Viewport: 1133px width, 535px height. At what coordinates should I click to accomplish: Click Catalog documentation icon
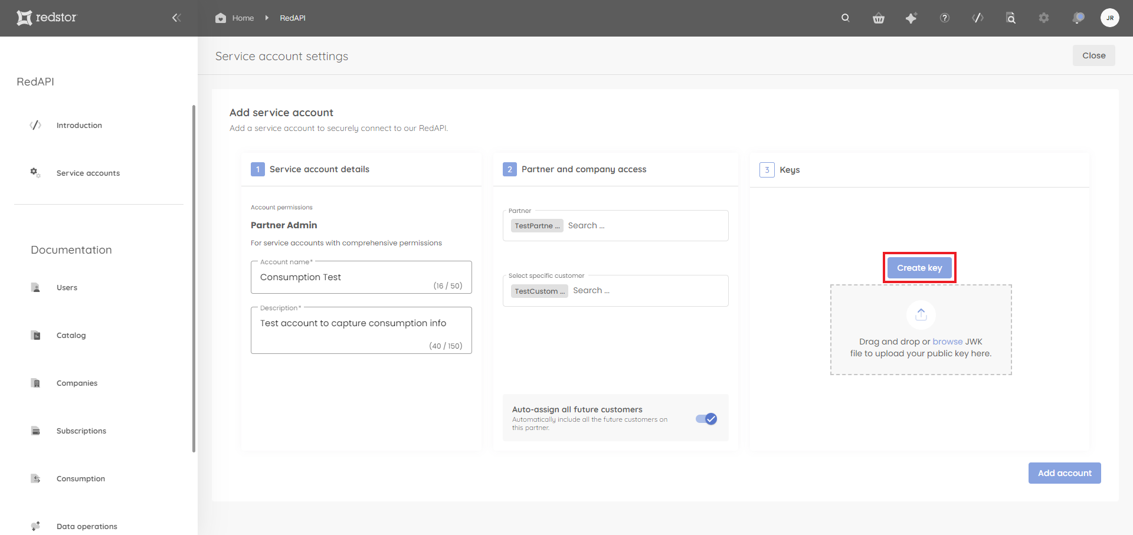click(x=35, y=335)
